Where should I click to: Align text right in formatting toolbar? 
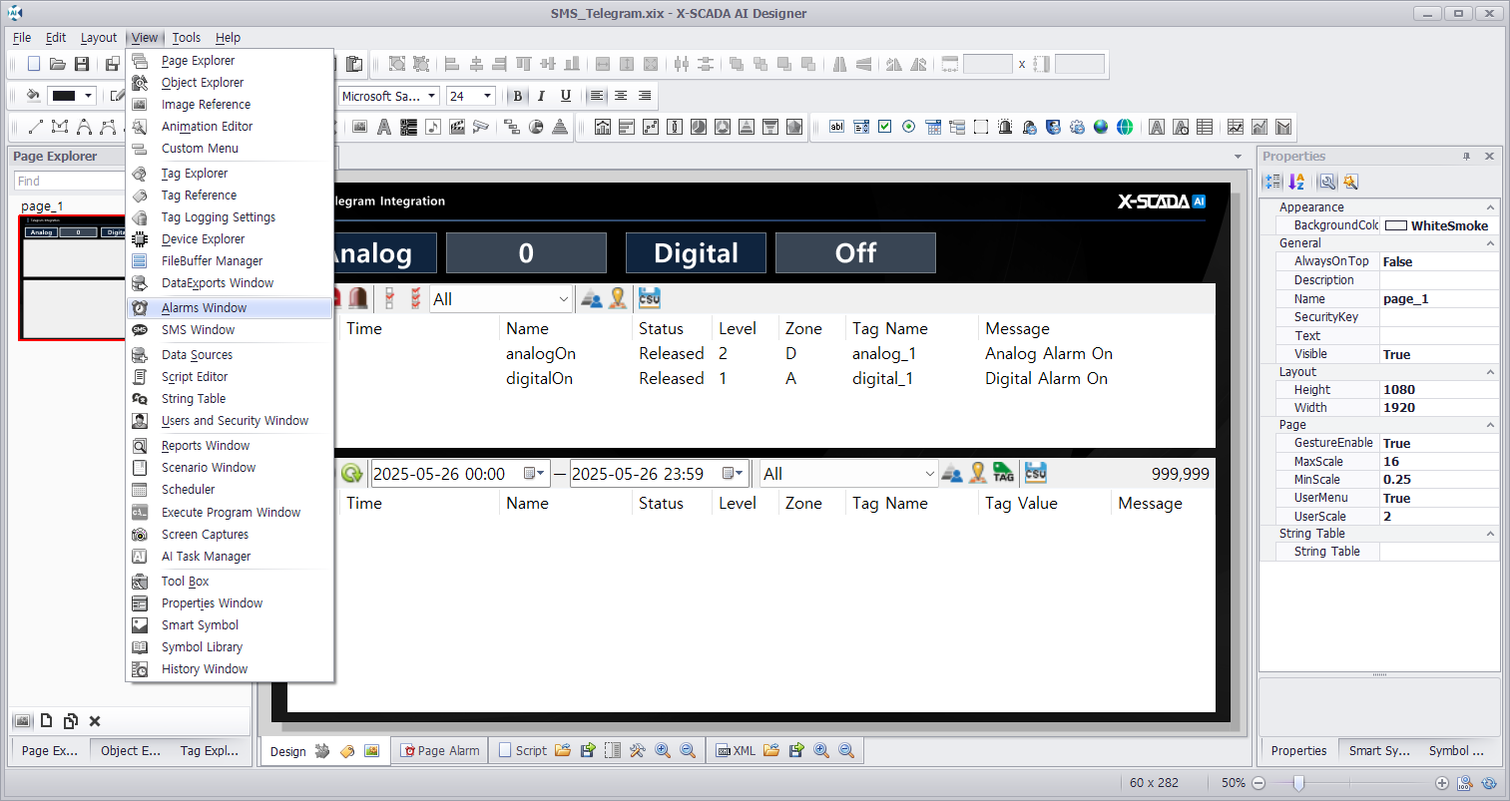pos(645,96)
